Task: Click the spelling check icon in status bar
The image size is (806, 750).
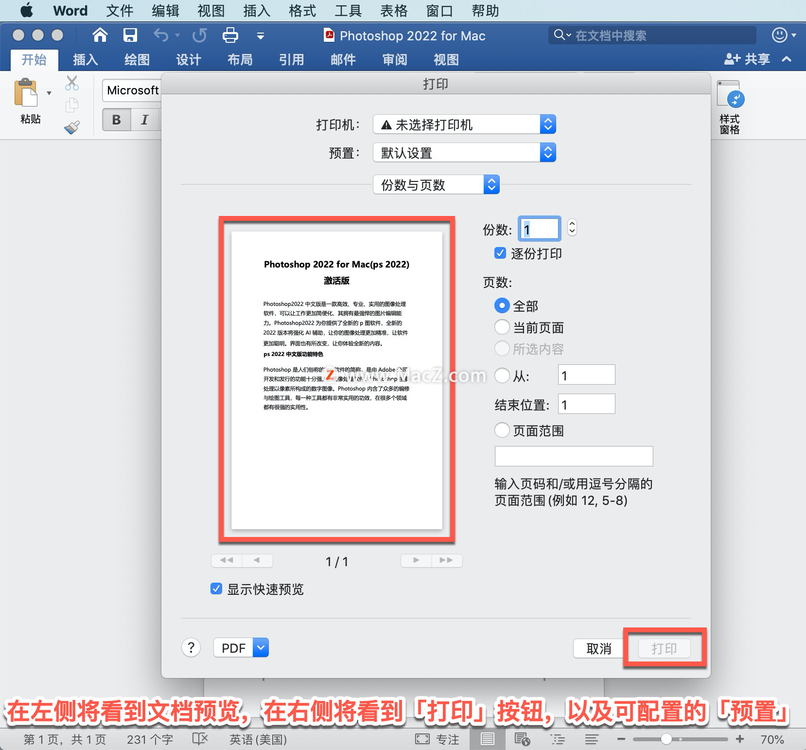Action: (x=200, y=739)
